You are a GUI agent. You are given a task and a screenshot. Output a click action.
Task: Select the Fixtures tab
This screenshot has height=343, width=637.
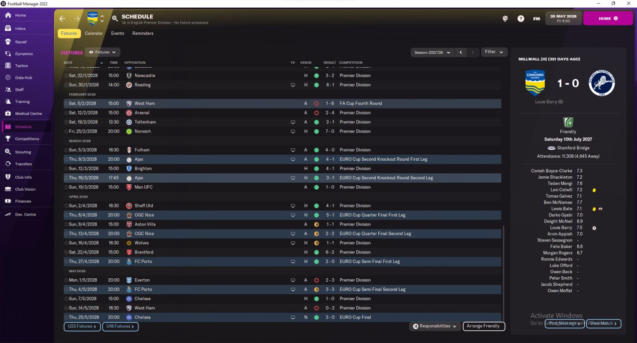(x=69, y=33)
